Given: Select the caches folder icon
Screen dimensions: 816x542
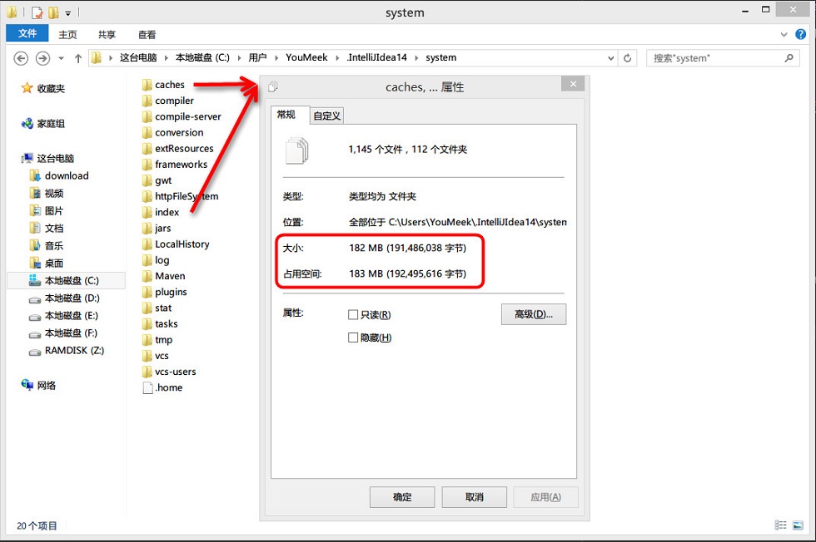Looking at the screenshot, I should tap(147, 85).
